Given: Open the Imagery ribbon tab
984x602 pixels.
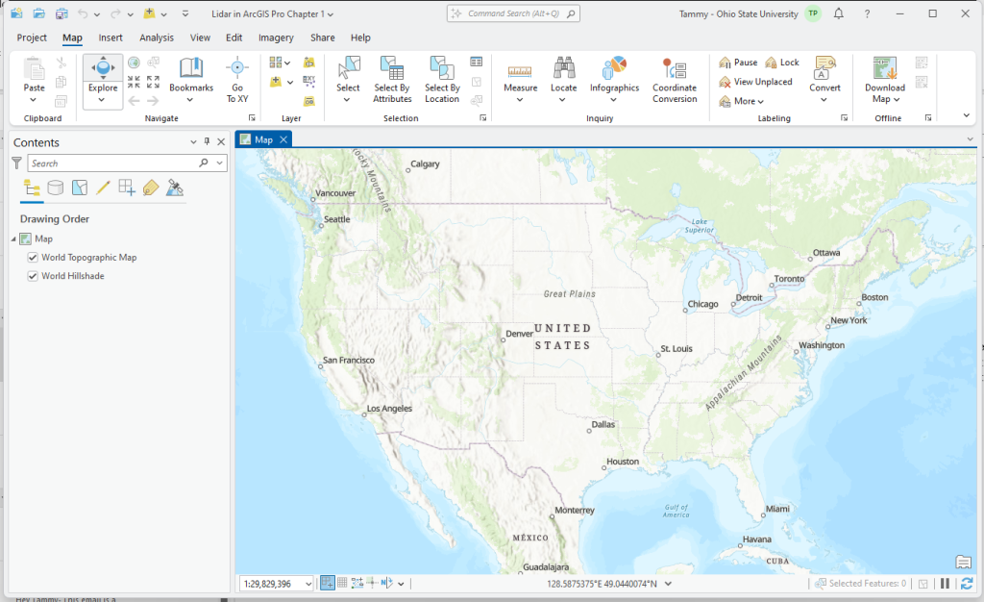Looking at the screenshot, I should [276, 38].
